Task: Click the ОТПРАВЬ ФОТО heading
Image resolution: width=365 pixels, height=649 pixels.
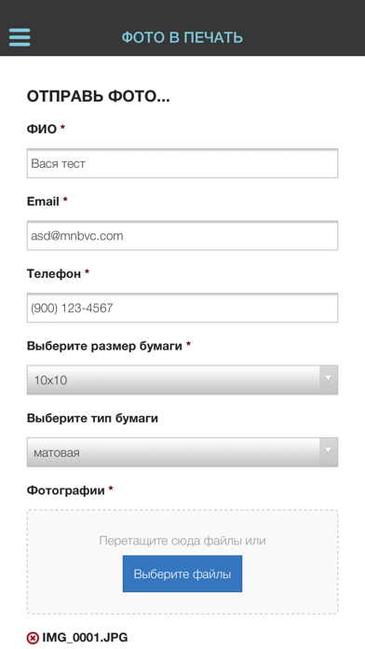Action: pos(99,96)
